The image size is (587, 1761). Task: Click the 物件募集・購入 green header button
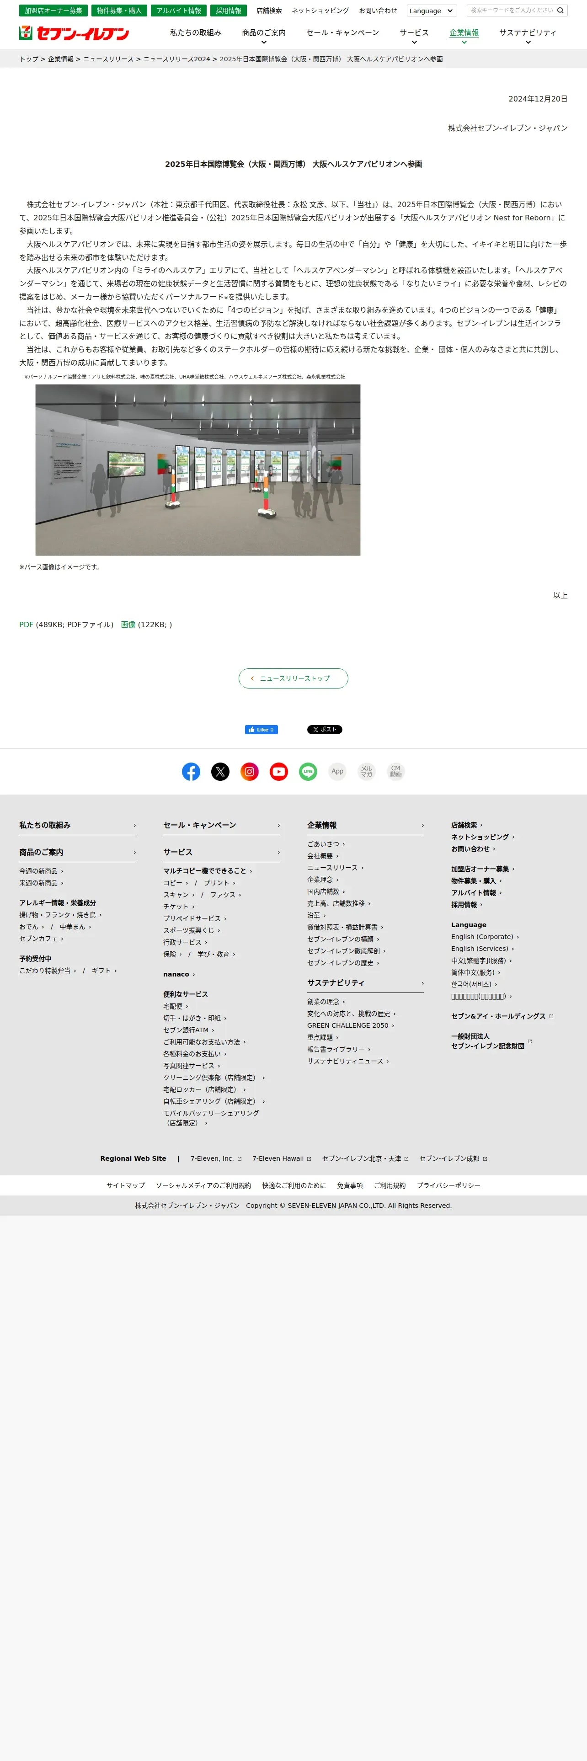[x=120, y=11]
